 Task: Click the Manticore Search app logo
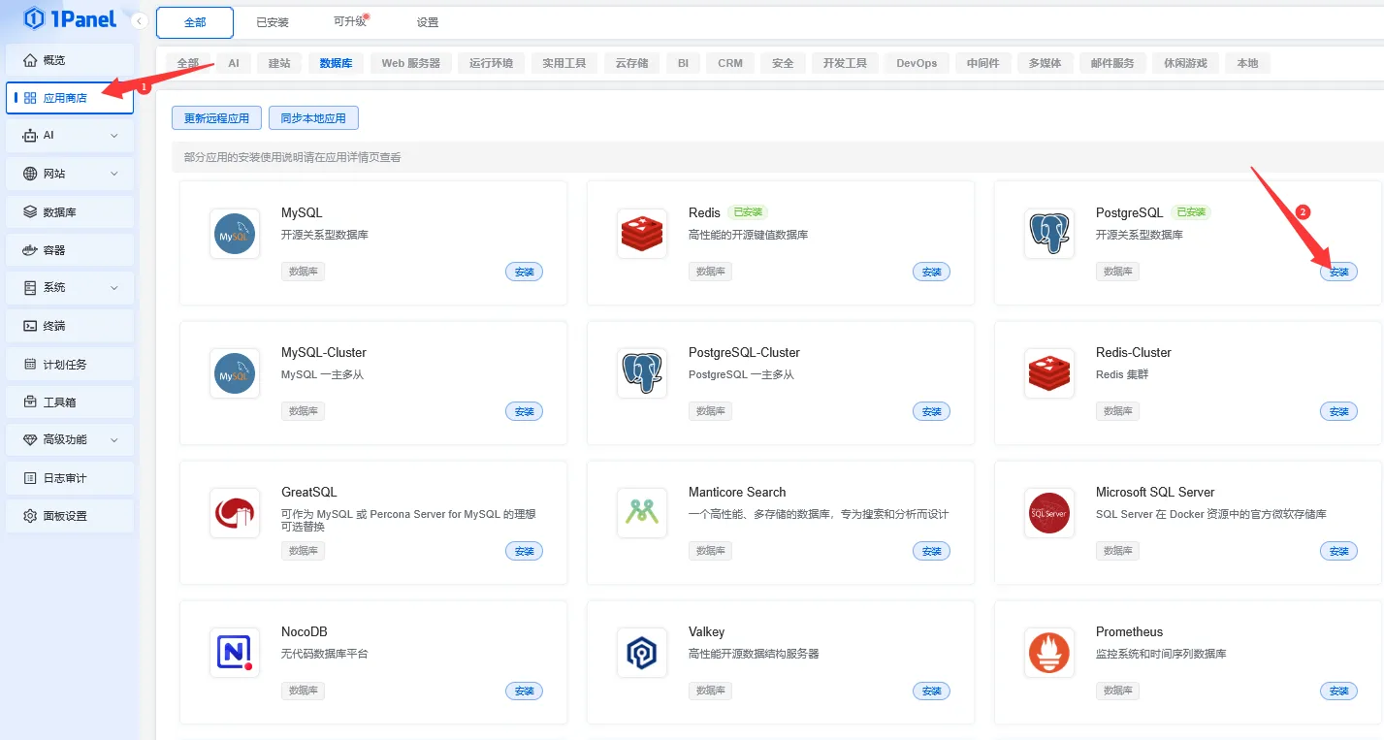[x=642, y=513]
